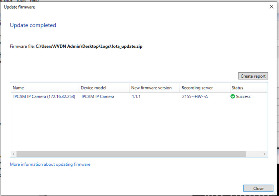Click the Update firmware title bar
The width and height of the screenshot is (279, 196).
pos(123,7)
